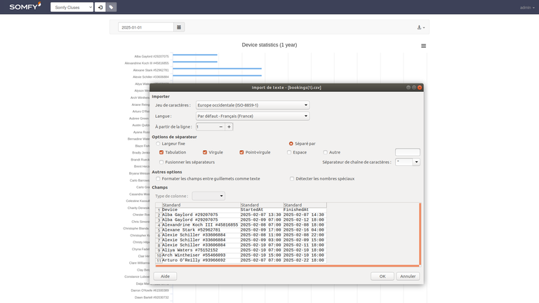Click chart label Dawn Bartell #92030732

(x=152, y=297)
